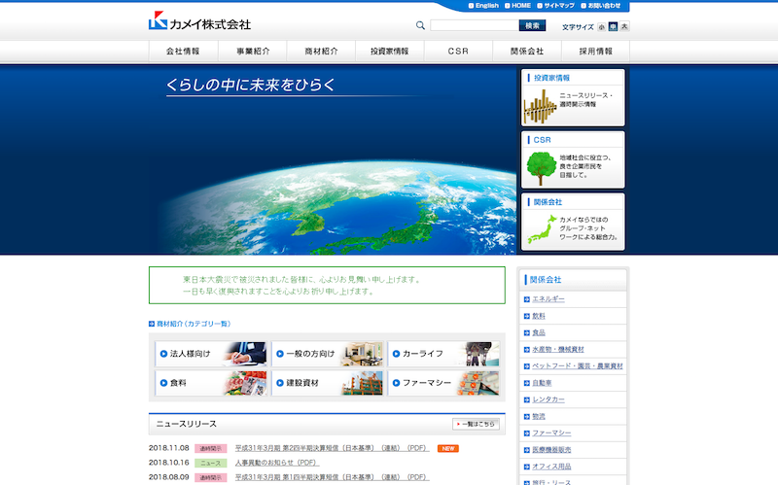The height and width of the screenshot is (485, 778).
Task: Click the arrow icon beside エネルギー
Action: 527,299
